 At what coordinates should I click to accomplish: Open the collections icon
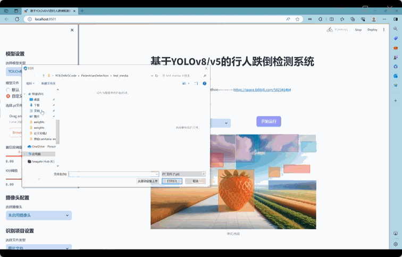click(x=353, y=19)
